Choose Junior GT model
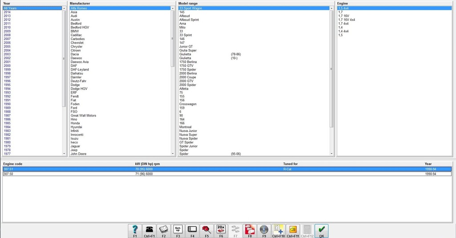The width and height of the screenshot is (456, 238). [x=186, y=46]
